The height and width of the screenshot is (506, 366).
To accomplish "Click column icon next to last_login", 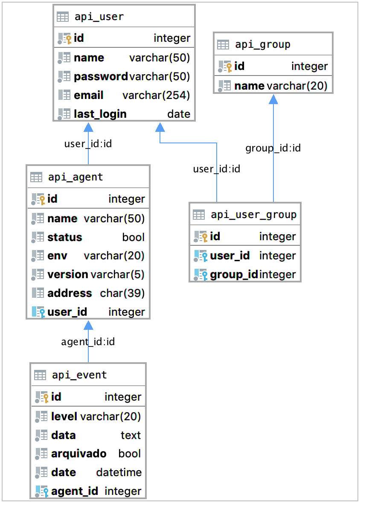I will click(64, 114).
